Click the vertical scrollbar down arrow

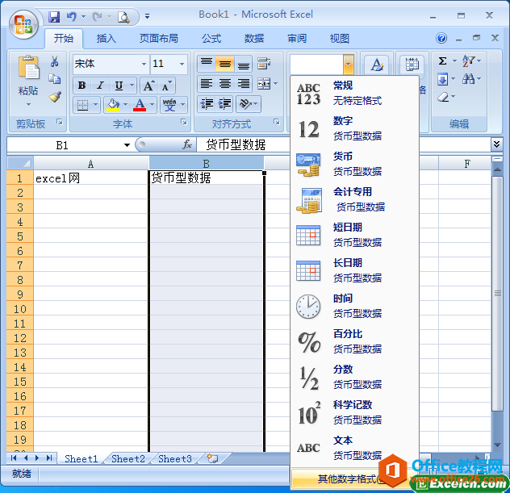(497, 445)
